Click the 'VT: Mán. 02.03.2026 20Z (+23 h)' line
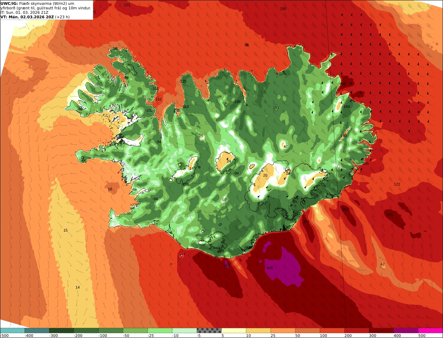Image resolution: width=443 pixels, height=338 pixels. [x=35, y=17]
